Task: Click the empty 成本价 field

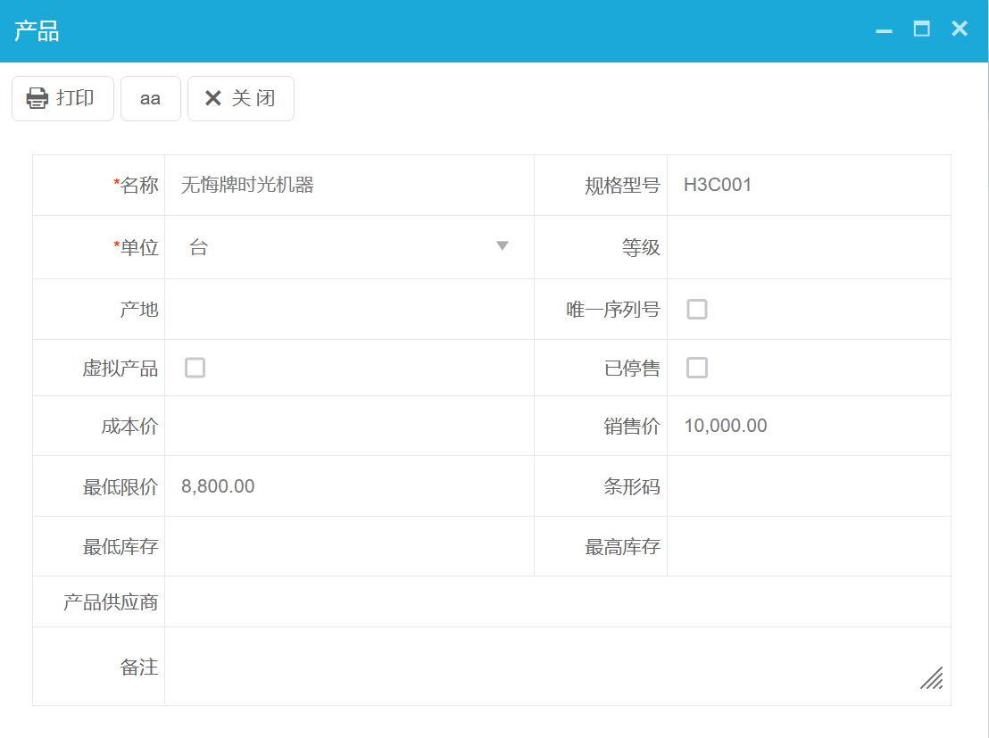Action: pyautogui.click(x=348, y=426)
